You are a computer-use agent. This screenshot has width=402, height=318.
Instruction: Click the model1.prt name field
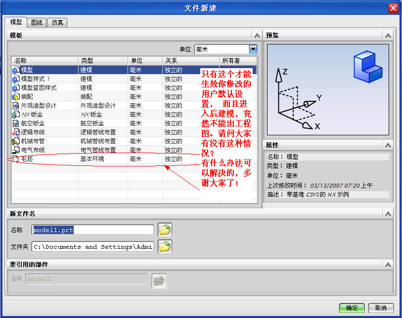[93, 230]
